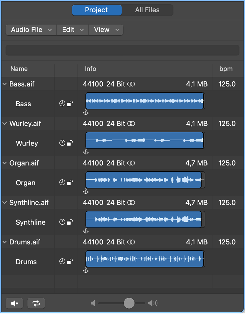The width and height of the screenshot is (245, 314).
Task: Open the Audio File dropdown menu
Action: pos(31,30)
